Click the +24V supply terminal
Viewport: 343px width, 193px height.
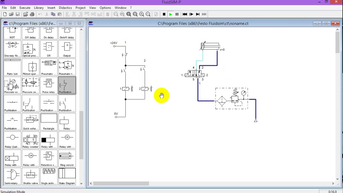tap(114, 46)
